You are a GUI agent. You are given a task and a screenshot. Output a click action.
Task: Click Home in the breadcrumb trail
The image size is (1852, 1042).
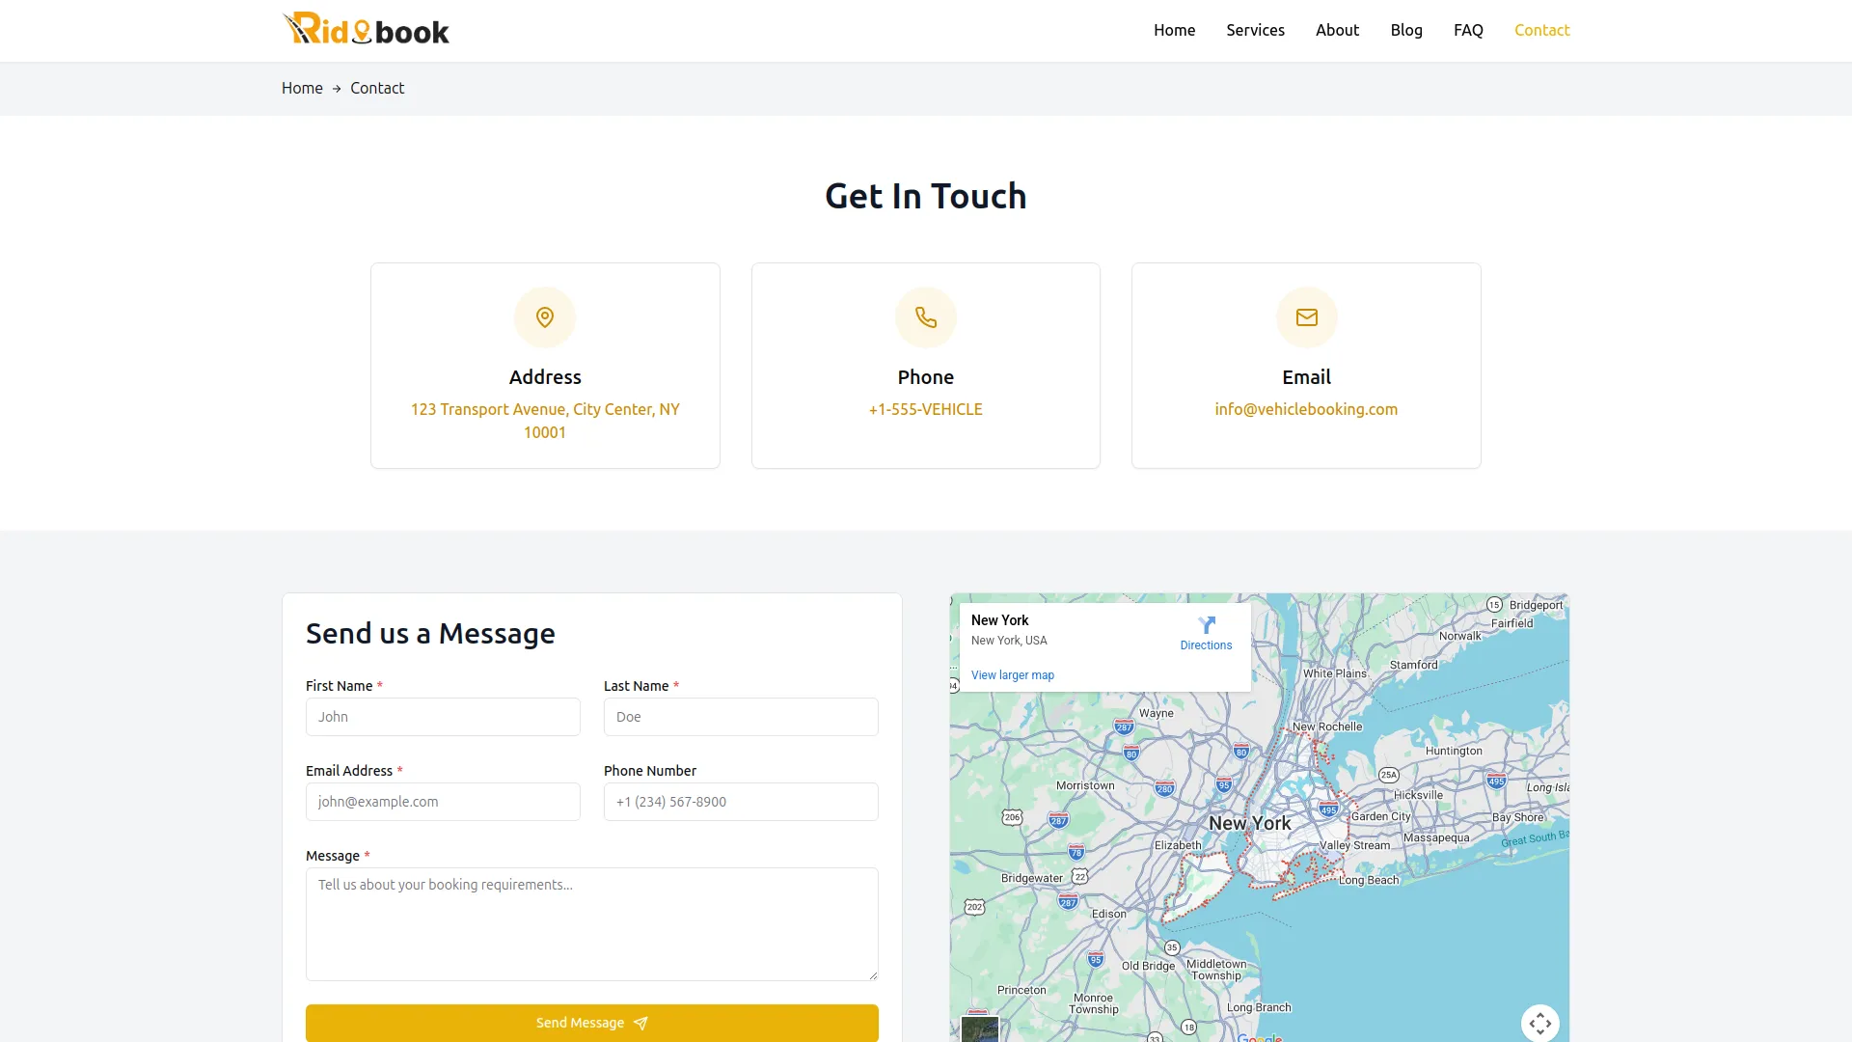[302, 88]
